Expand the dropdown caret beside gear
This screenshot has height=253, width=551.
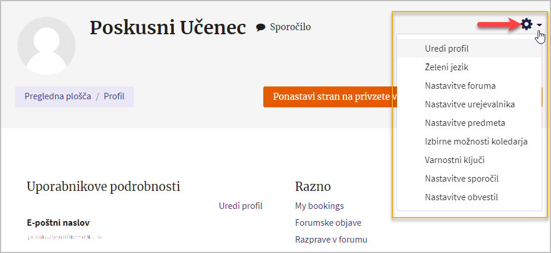[x=539, y=25]
